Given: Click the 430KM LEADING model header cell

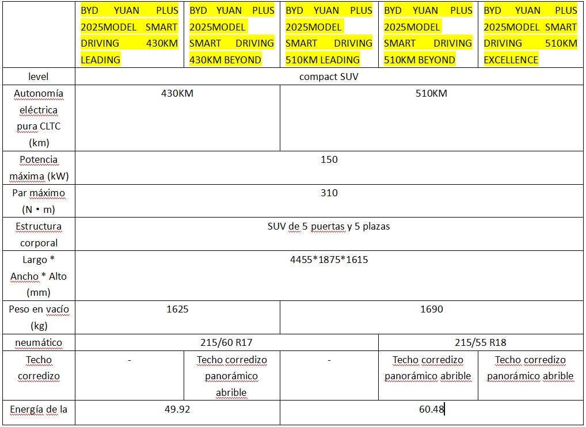Looking at the screenshot, I should click(x=129, y=35).
